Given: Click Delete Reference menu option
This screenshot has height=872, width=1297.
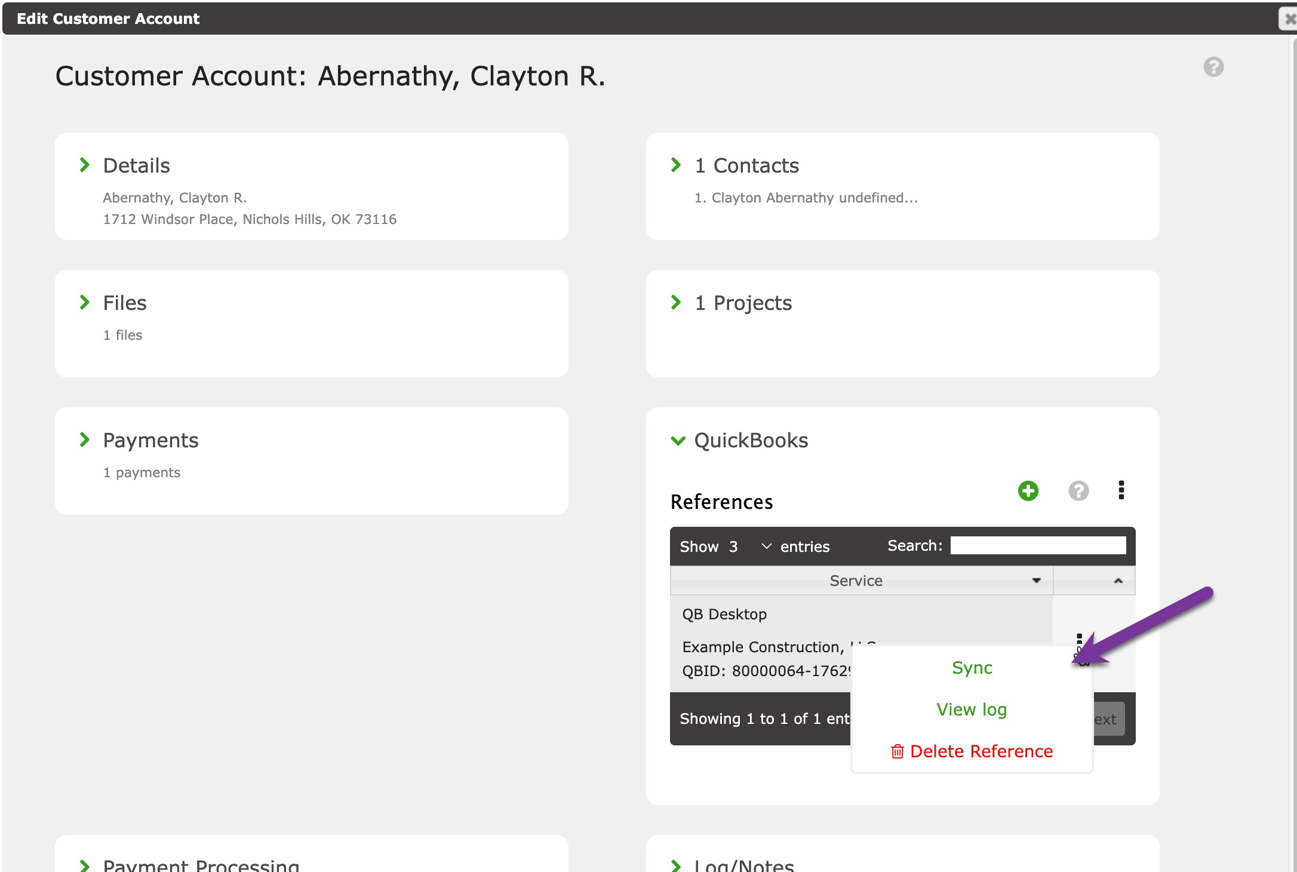Looking at the screenshot, I should point(981,751).
